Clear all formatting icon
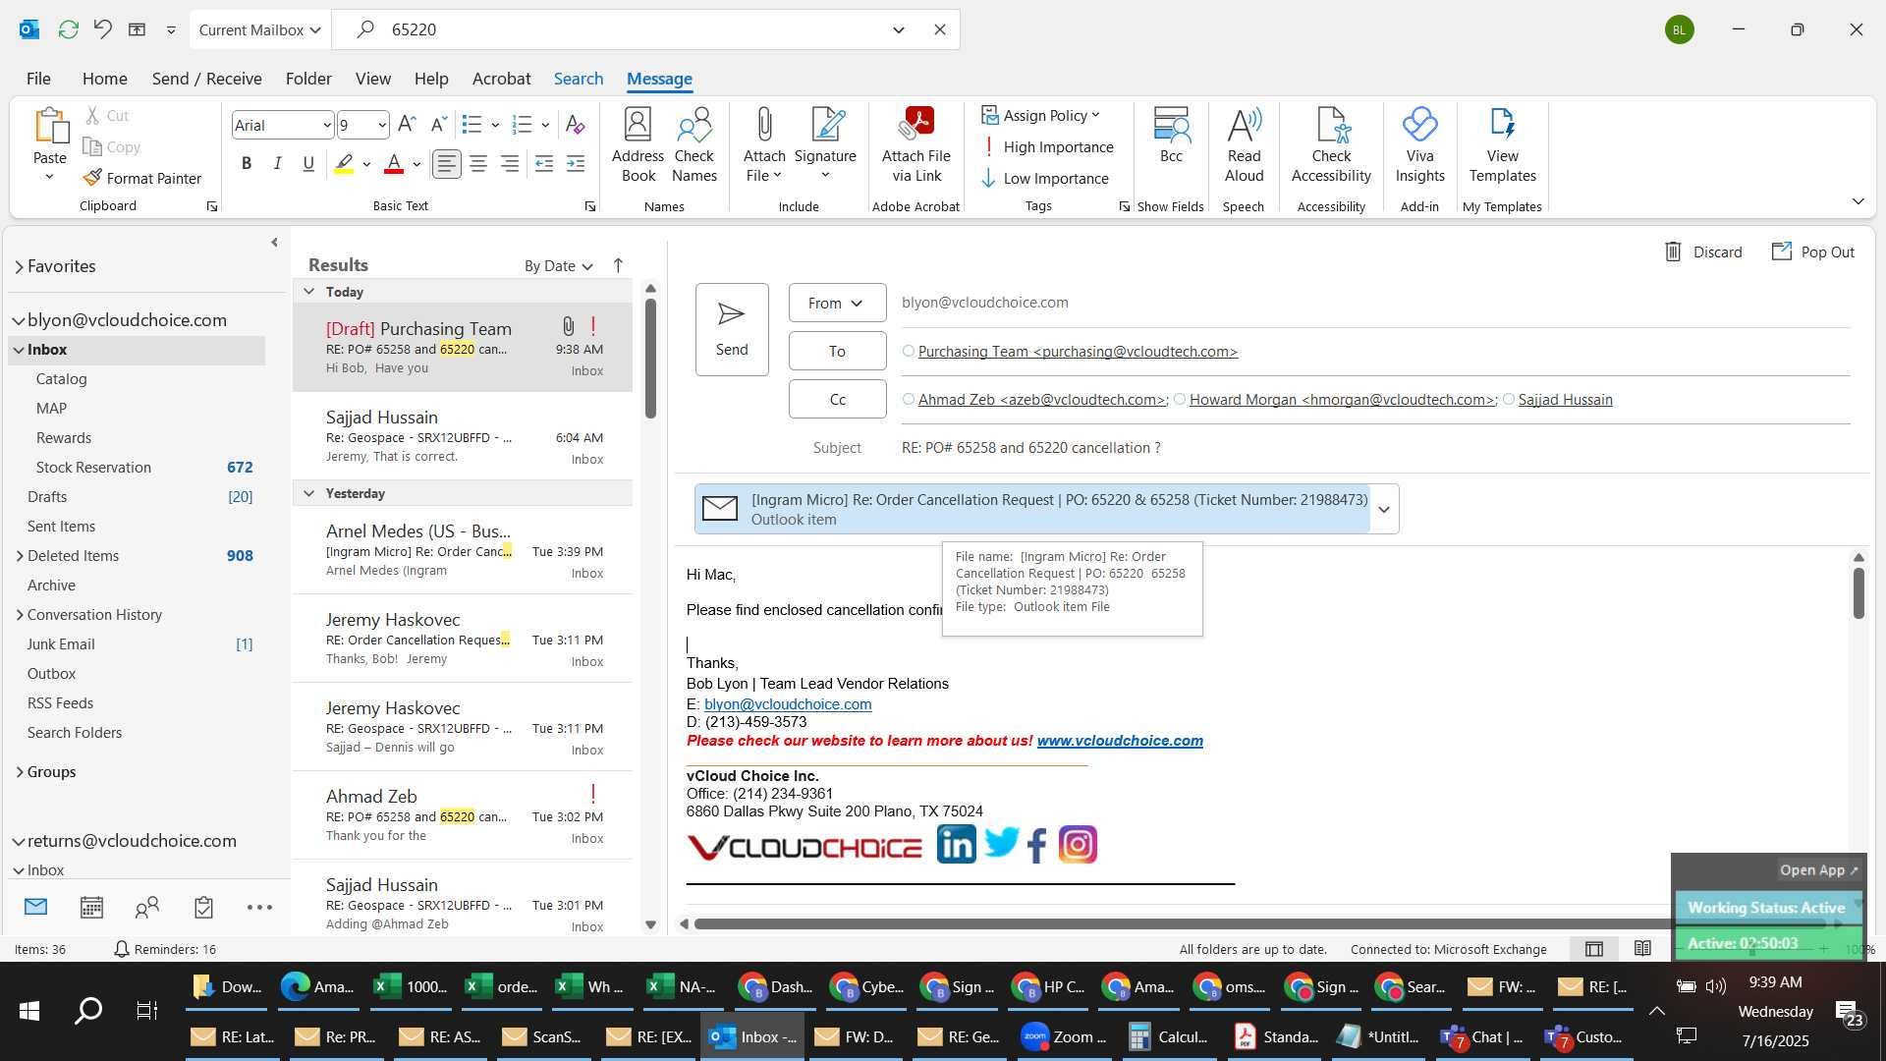 576,125
